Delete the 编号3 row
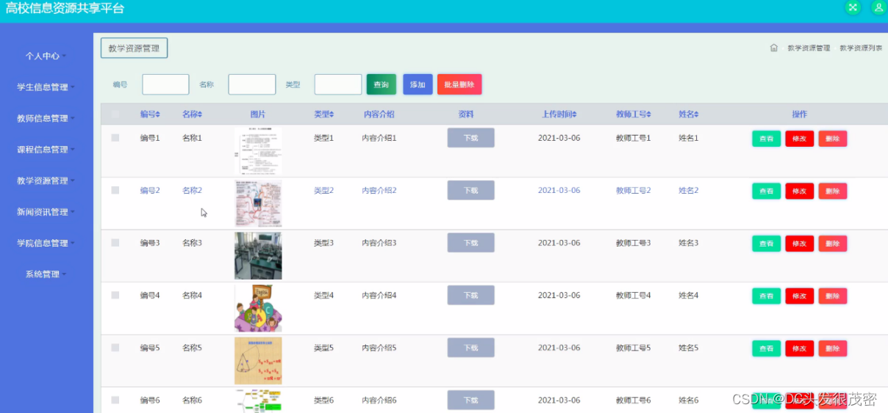Viewport: 888px width, 413px height. click(832, 244)
